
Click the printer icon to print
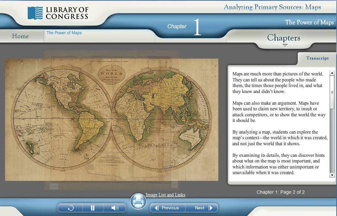tap(138, 201)
